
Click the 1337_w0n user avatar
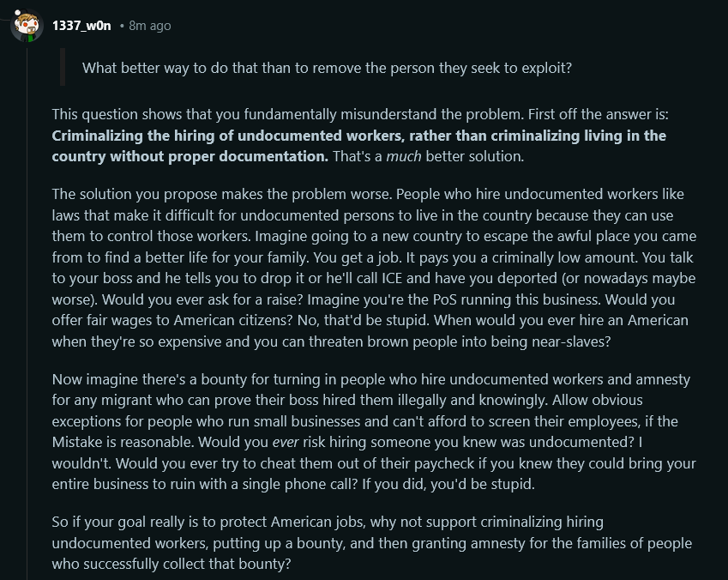pyautogui.click(x=27, y=25)
